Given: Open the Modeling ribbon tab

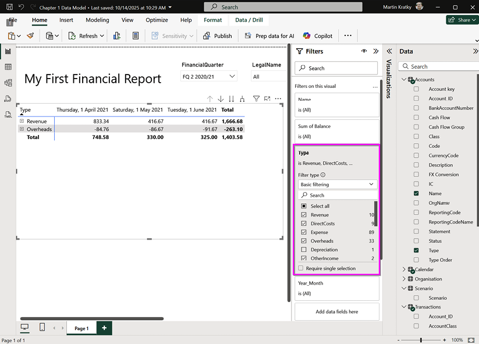Looking at the screenshot, I should coord(97,20).
